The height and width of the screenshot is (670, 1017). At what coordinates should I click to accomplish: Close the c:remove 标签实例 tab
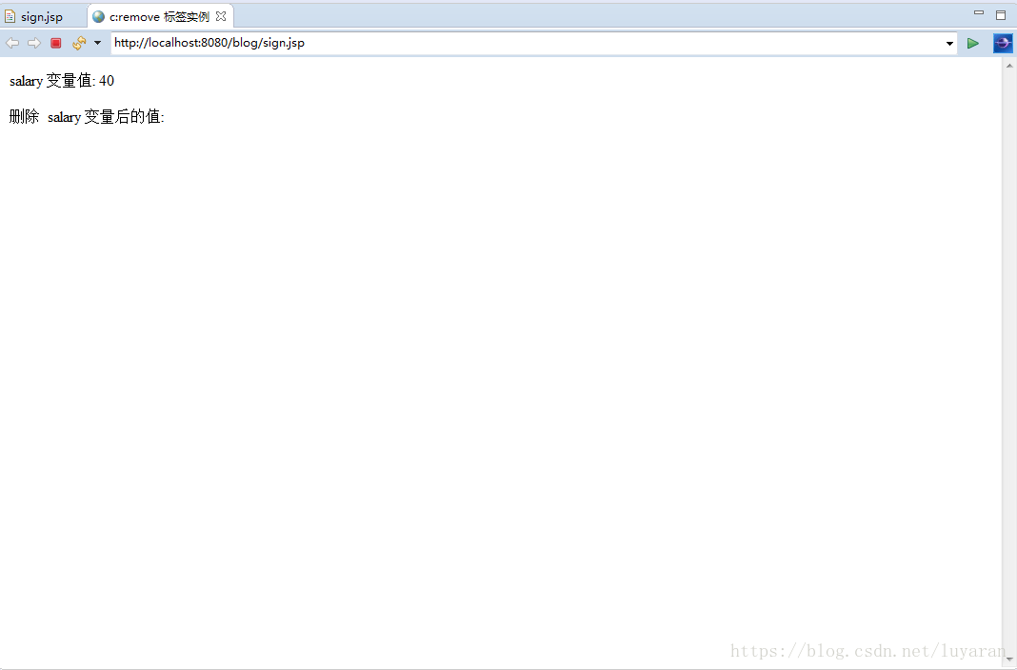pyautogui.click(x=221, y=16)
